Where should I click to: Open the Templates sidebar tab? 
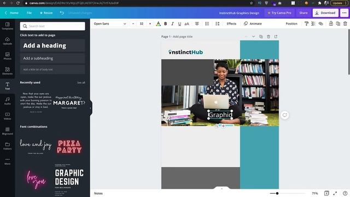coord(7,26)
